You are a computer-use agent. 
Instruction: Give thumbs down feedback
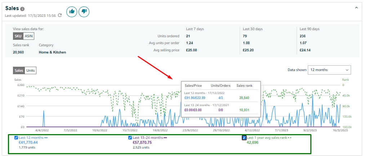pos(84,11)
